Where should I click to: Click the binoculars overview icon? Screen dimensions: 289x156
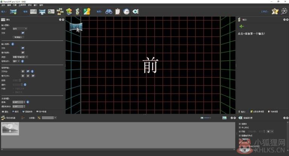(109, 12)
